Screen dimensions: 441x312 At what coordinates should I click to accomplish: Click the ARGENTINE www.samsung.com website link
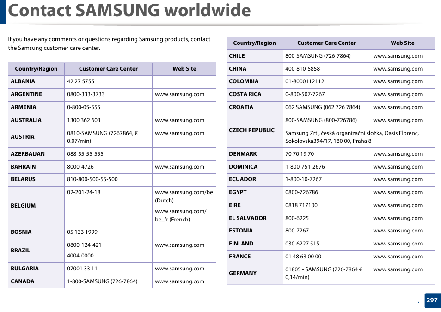179,95
